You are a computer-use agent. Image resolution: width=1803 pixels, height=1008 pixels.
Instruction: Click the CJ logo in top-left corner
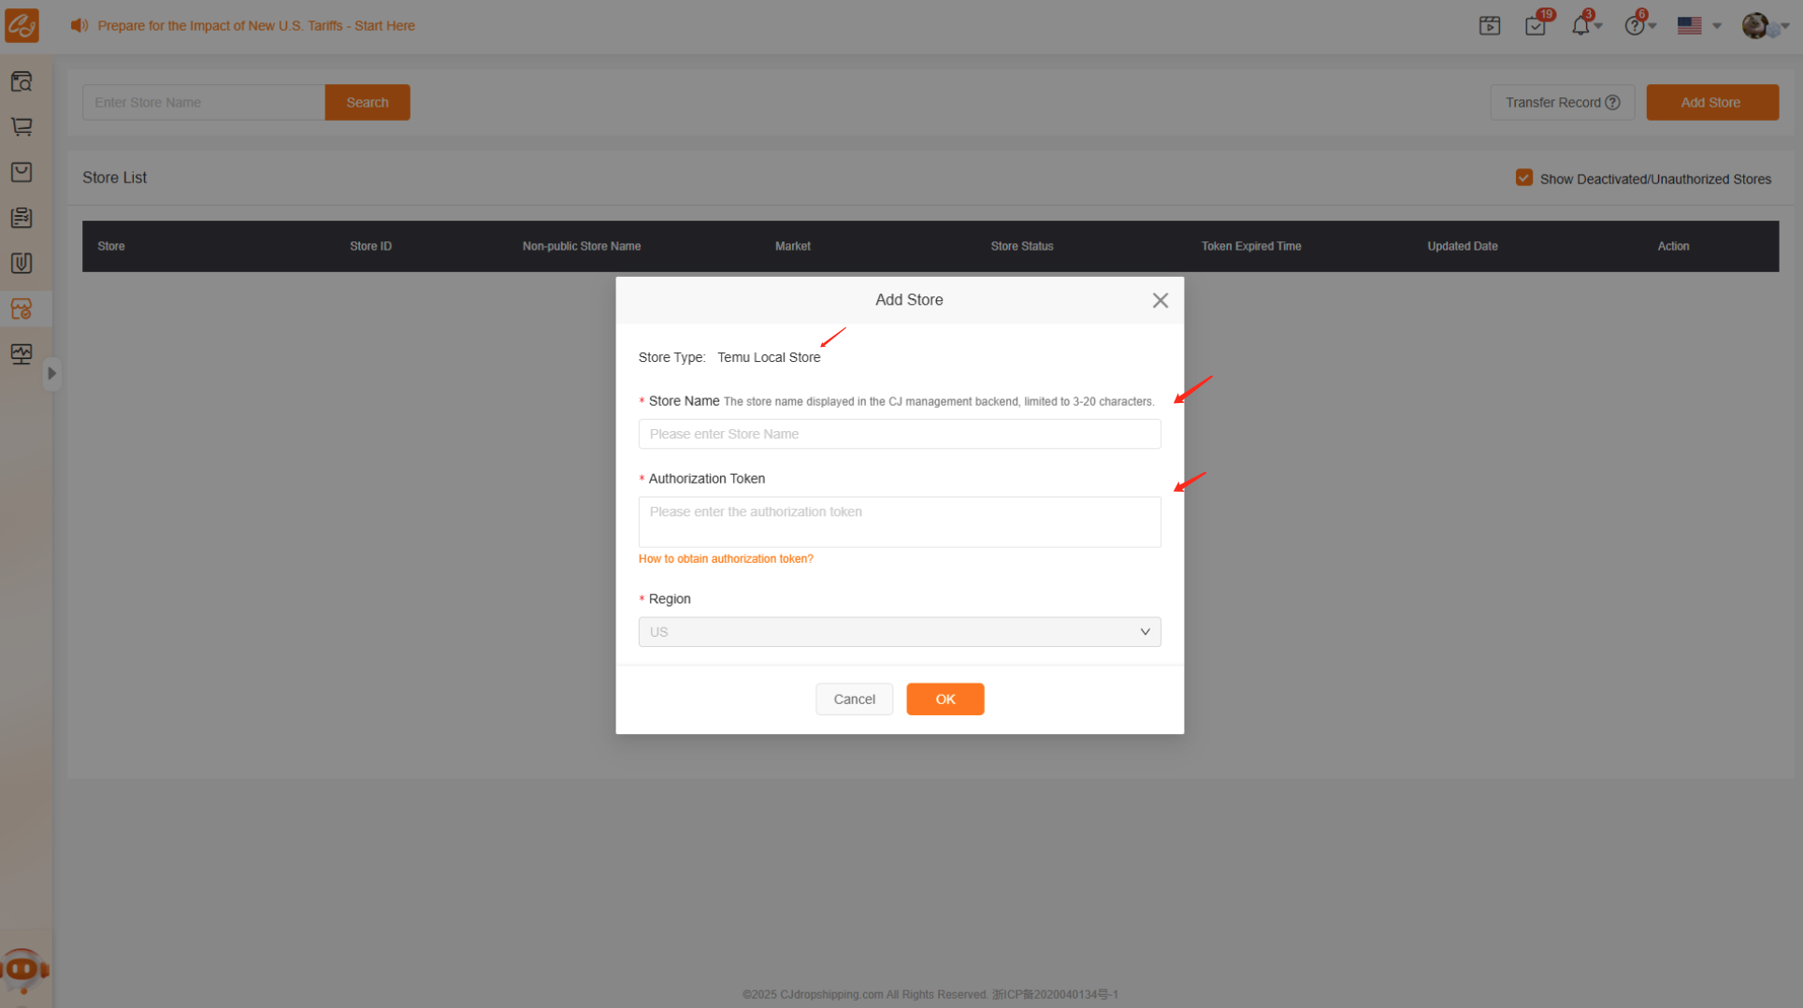coord(22,25)
